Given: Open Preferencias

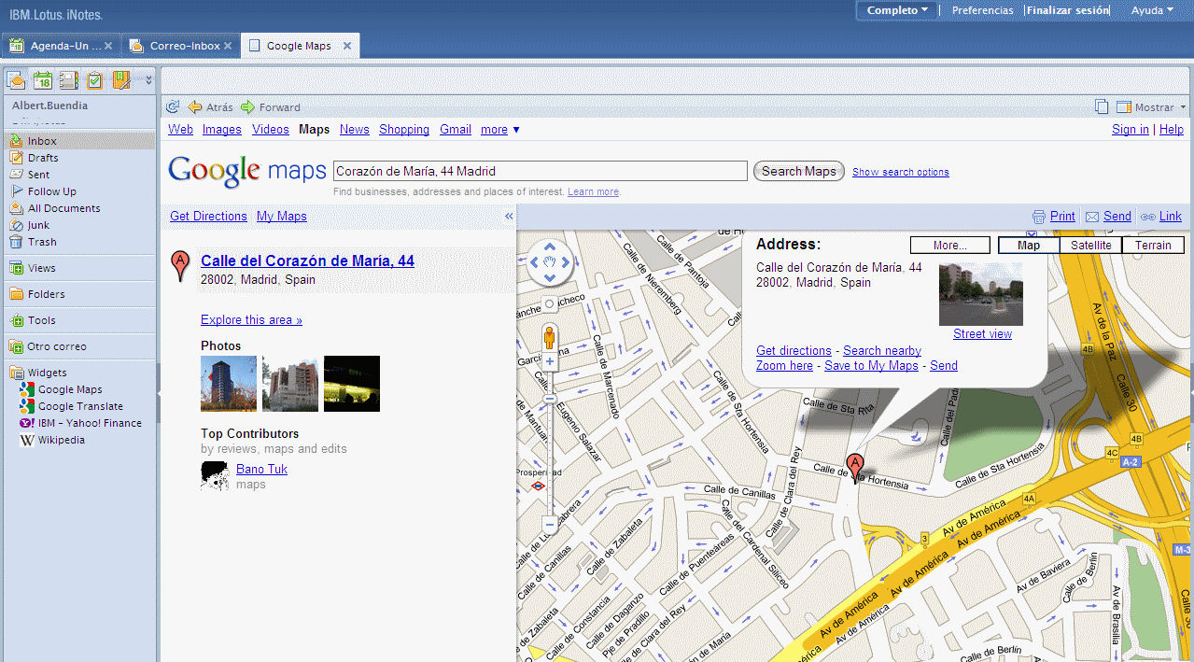Looking at the screenshot, I should click(x=982, y=10).
